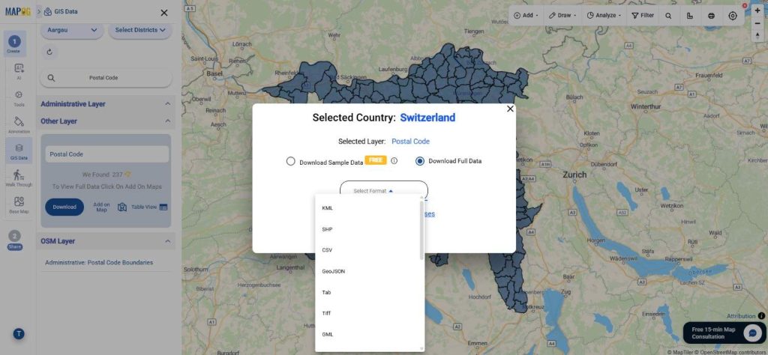Close the GIS Data panel

164,13
